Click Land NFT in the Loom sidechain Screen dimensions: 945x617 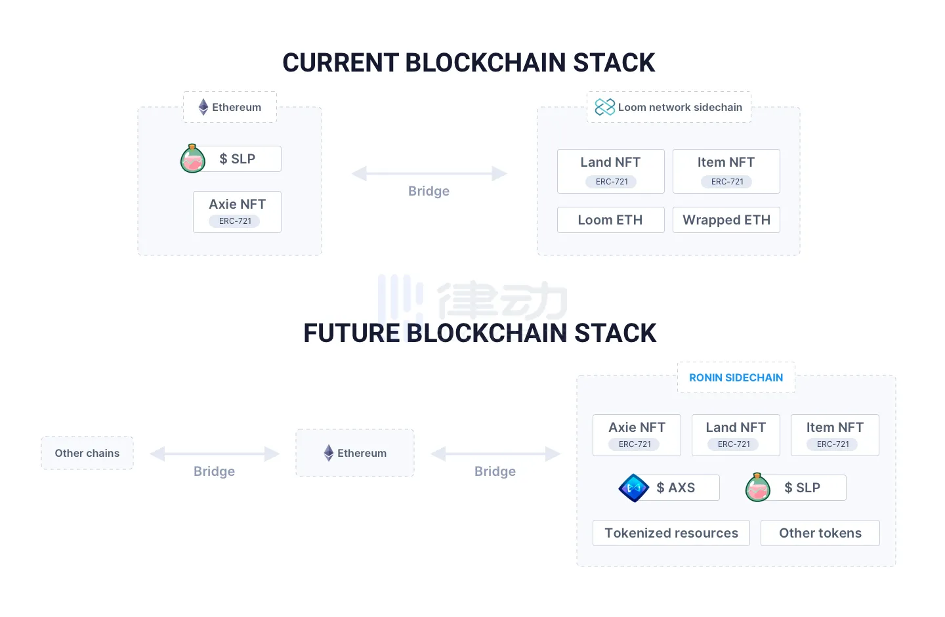[x=610, y=163]
